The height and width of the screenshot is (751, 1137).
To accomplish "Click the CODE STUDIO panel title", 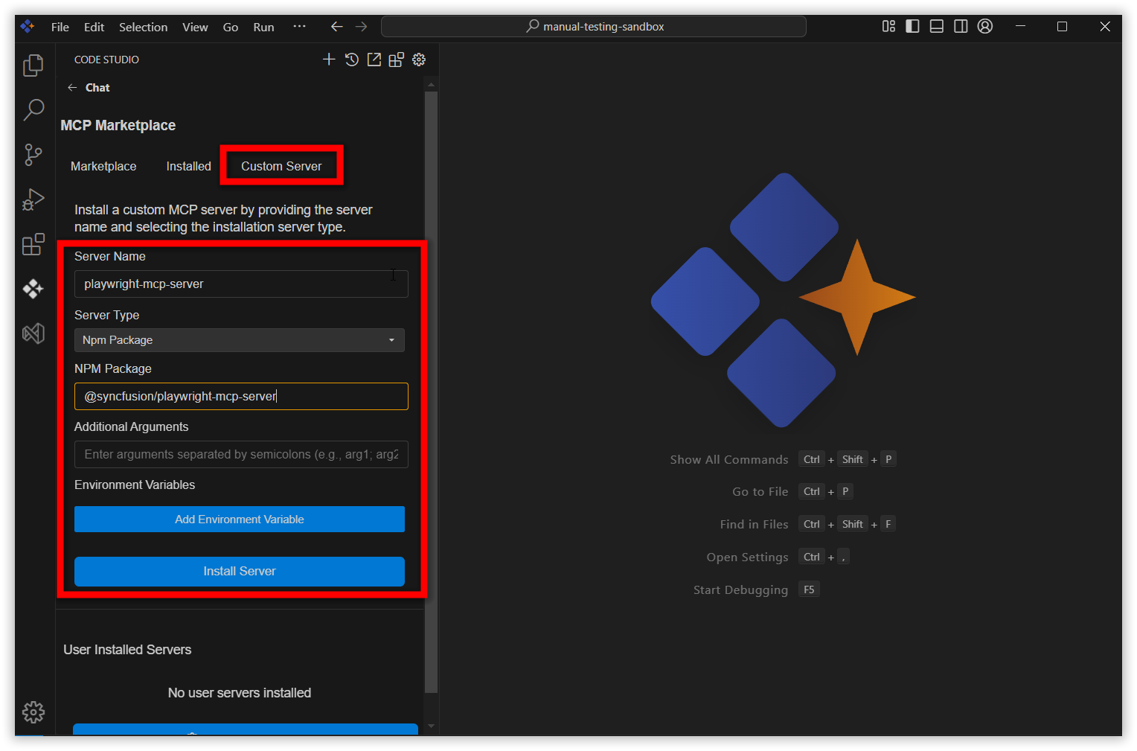I will (x=106, y=60).
